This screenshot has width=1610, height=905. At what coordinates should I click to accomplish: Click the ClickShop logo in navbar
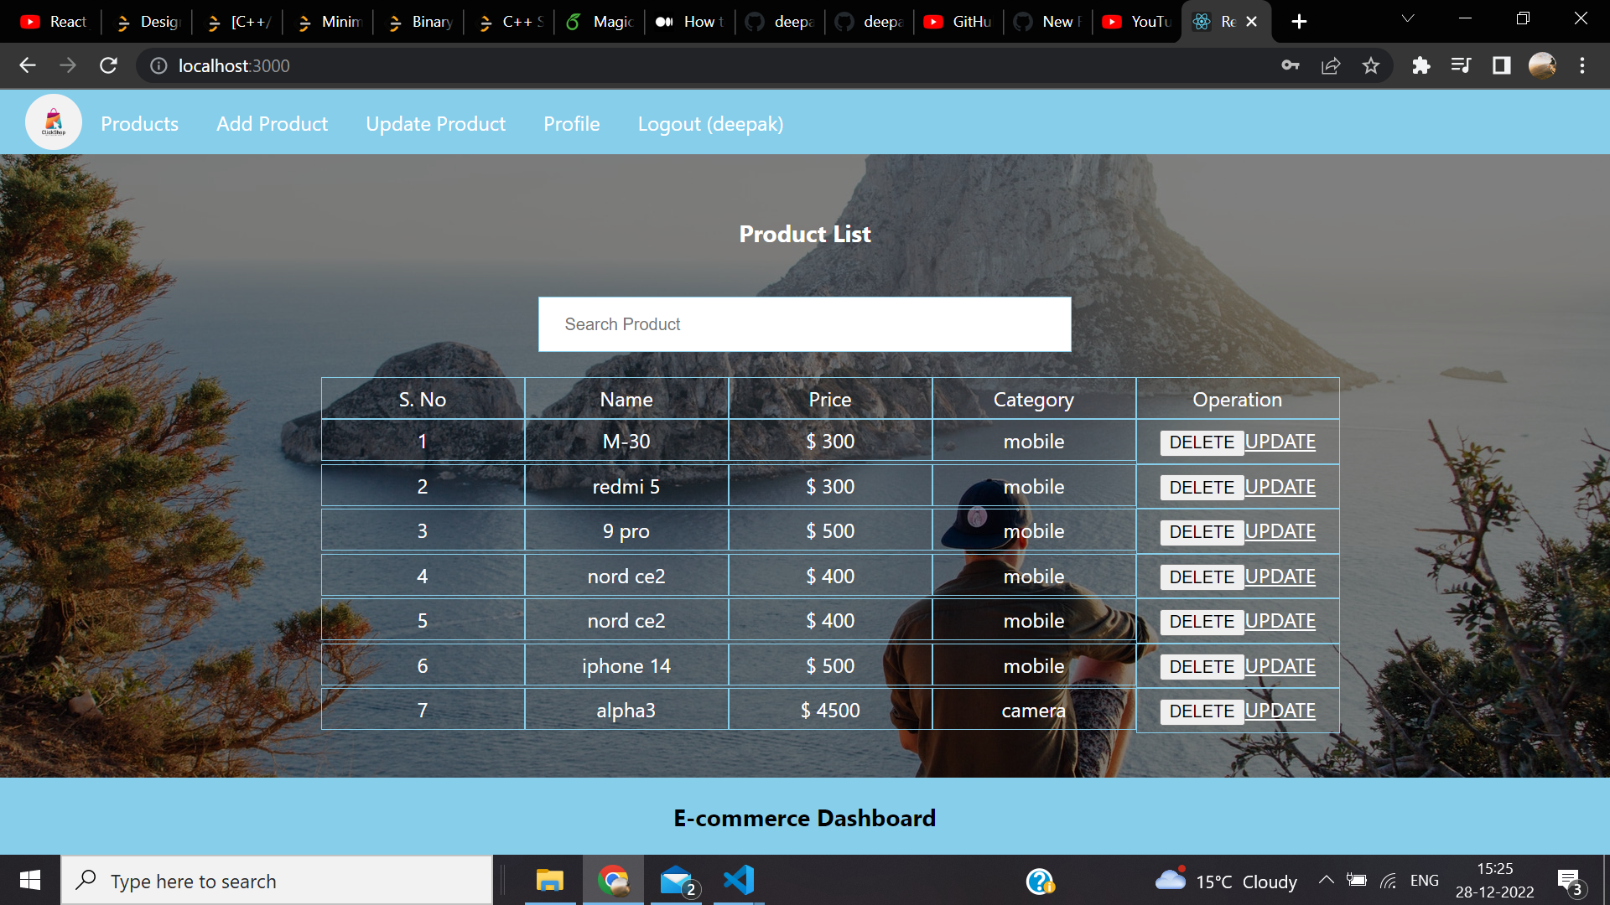(x=54, y=122)
